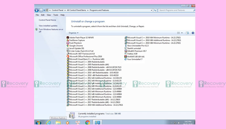Screen dimensions: 226x129
Task: Select Visual C++ 2008 Redistributable x64 9.0.30729.7523
Action: [94, 67]
